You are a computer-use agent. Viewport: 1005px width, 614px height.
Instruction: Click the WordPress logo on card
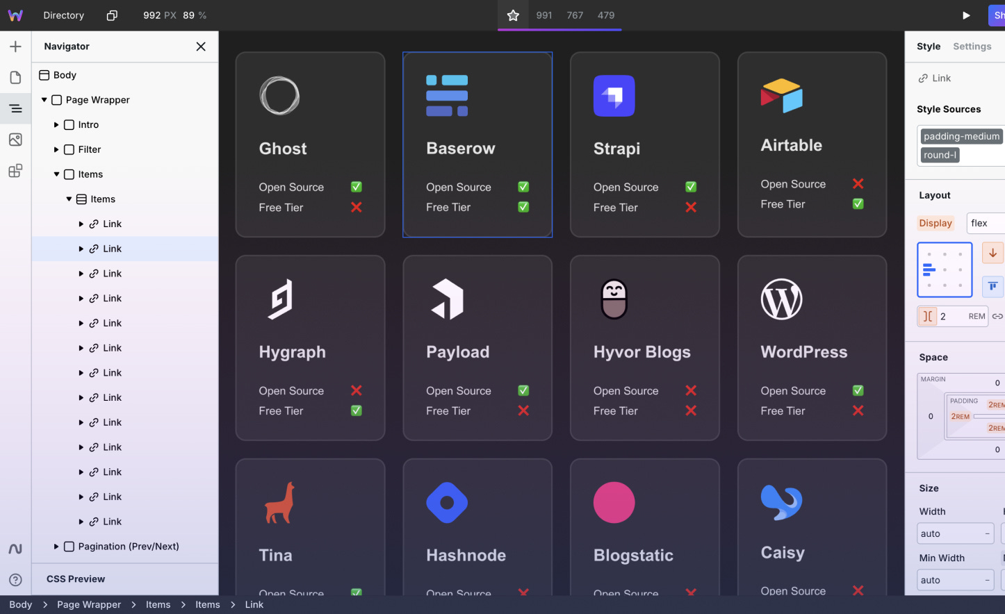point(781,299)
